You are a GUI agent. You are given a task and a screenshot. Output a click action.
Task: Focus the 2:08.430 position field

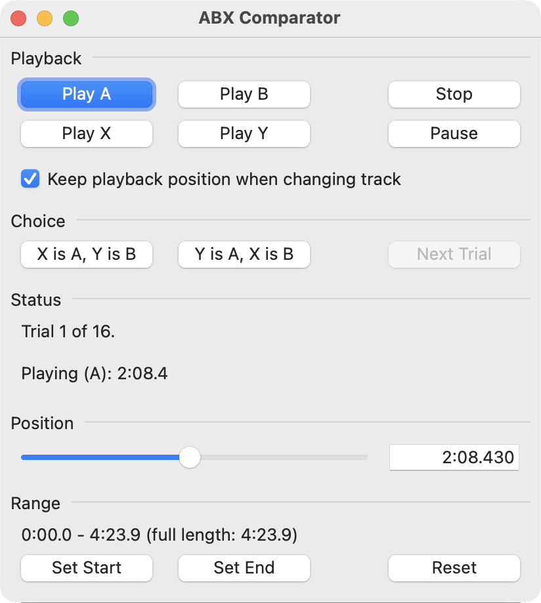tap(454, 457)
